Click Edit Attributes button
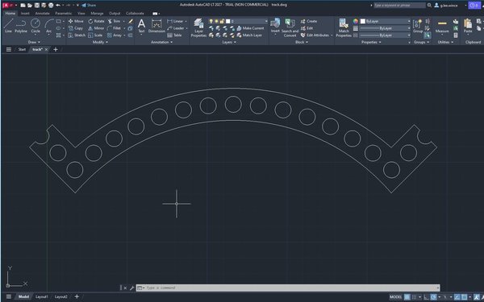484x302 pixels. click(x=315, y=35)
